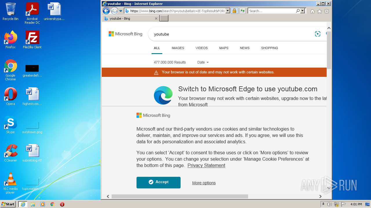Switch to the SHOPPING tab
The image size is (371, 208).
tap(270, 48)
